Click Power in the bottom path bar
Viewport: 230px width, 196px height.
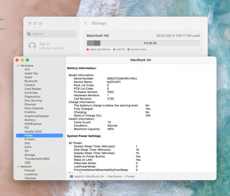coord(131,176)
